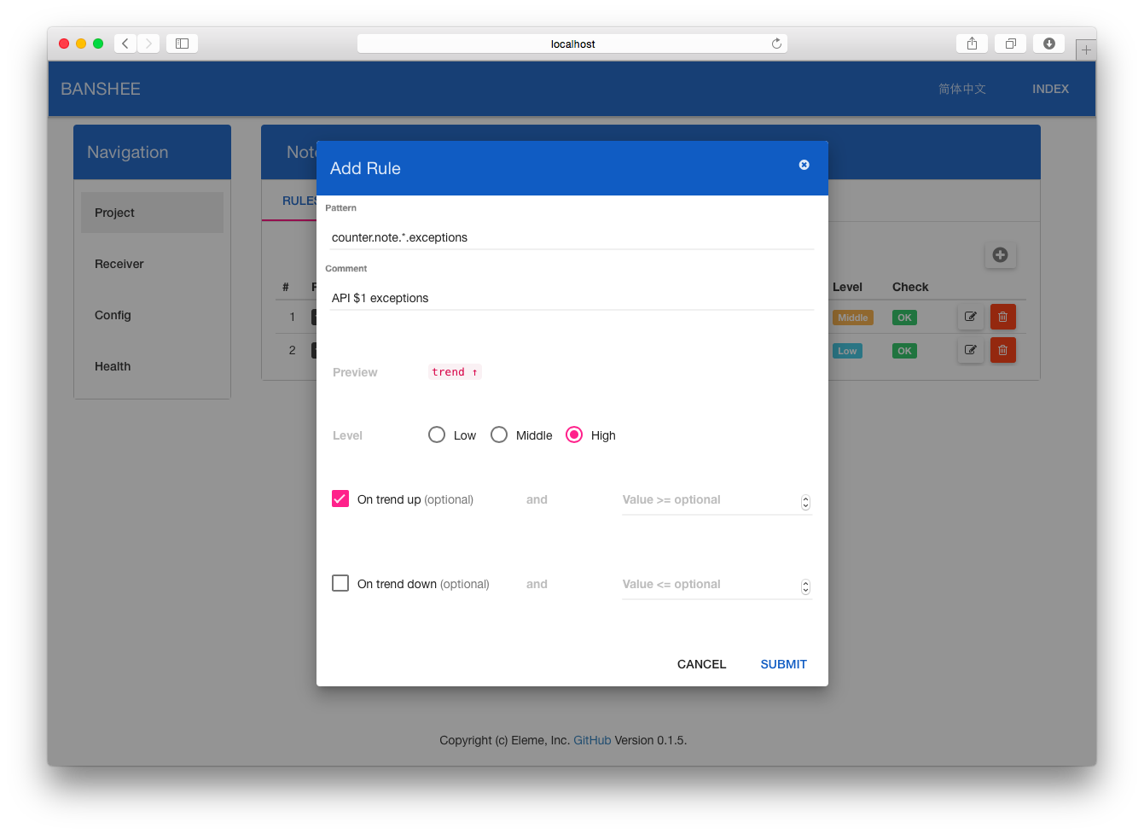1144x834 pixels.
Task: Open the Project navigation item
Action: tap(152, 213)
